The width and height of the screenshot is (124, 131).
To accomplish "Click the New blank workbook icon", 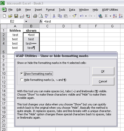I will (4, 16).
